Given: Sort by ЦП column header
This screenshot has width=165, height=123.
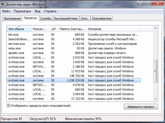Looking at the screenshot, I should 53,29.
